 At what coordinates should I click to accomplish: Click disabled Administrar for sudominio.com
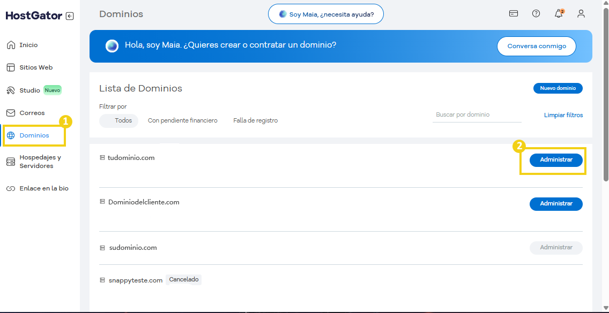pos(556,247)
